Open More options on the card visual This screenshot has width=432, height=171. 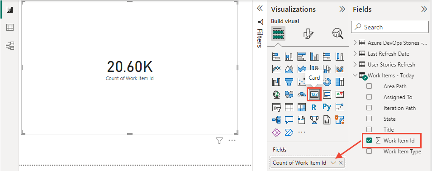232,140
